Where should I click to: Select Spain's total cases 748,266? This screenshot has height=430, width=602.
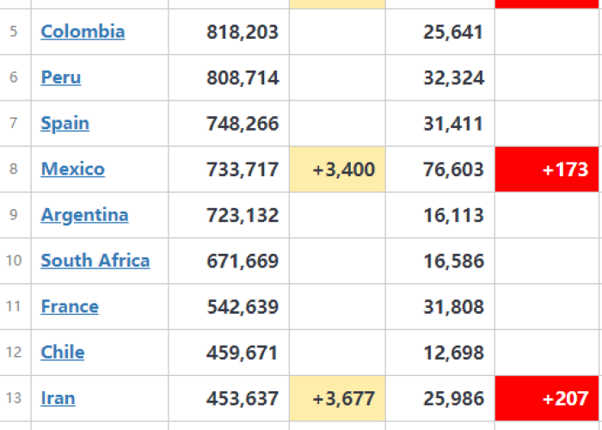pyautogui.click(x=243, y=124)
